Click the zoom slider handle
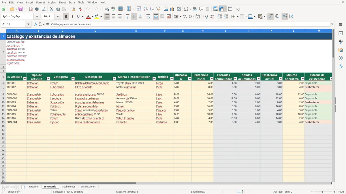 pos(323,192)
